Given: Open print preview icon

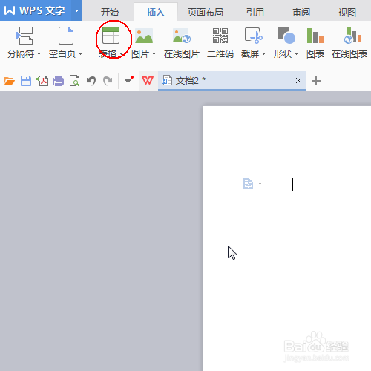Looking at the screenshot, I should point(74,81).
